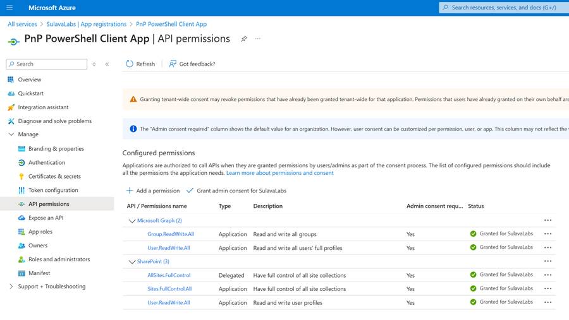
Task: Open Certificates & secrets key icon
Action: click(21, 177)
